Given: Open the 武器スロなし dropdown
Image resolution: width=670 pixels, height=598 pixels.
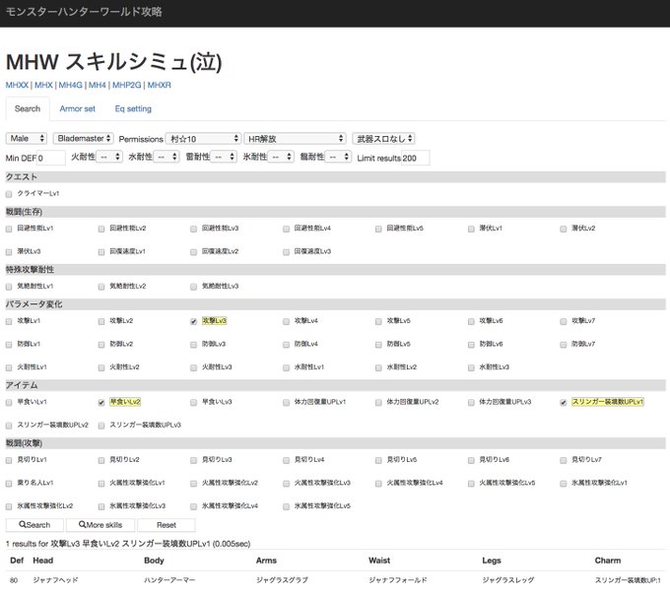Looking at the screenshot, I should pyautogui.click(x=383, y=139).
